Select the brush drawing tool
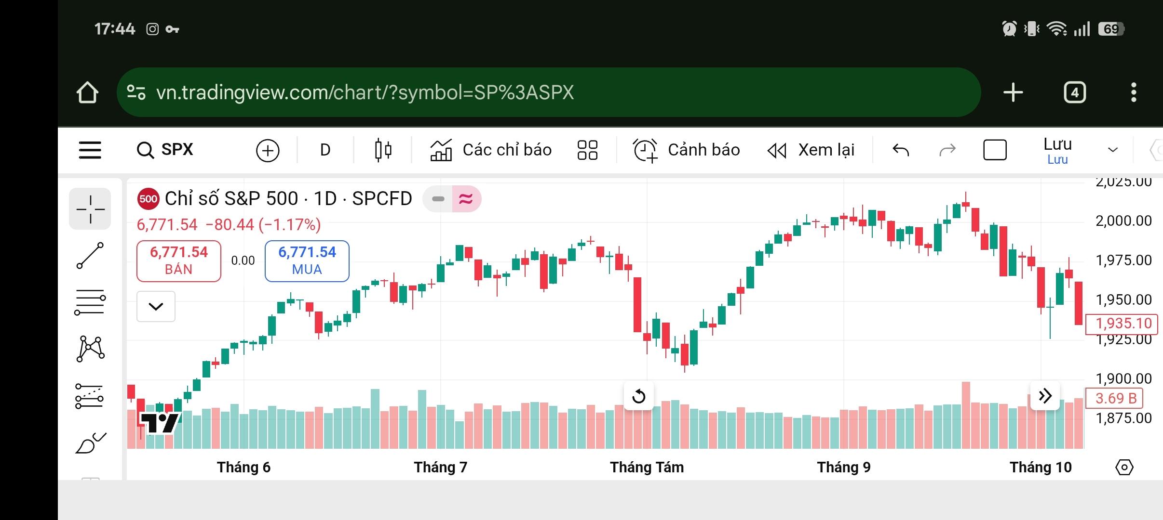Image resolution: width=1163 pixels, height=520 pixels. [90, 442]
